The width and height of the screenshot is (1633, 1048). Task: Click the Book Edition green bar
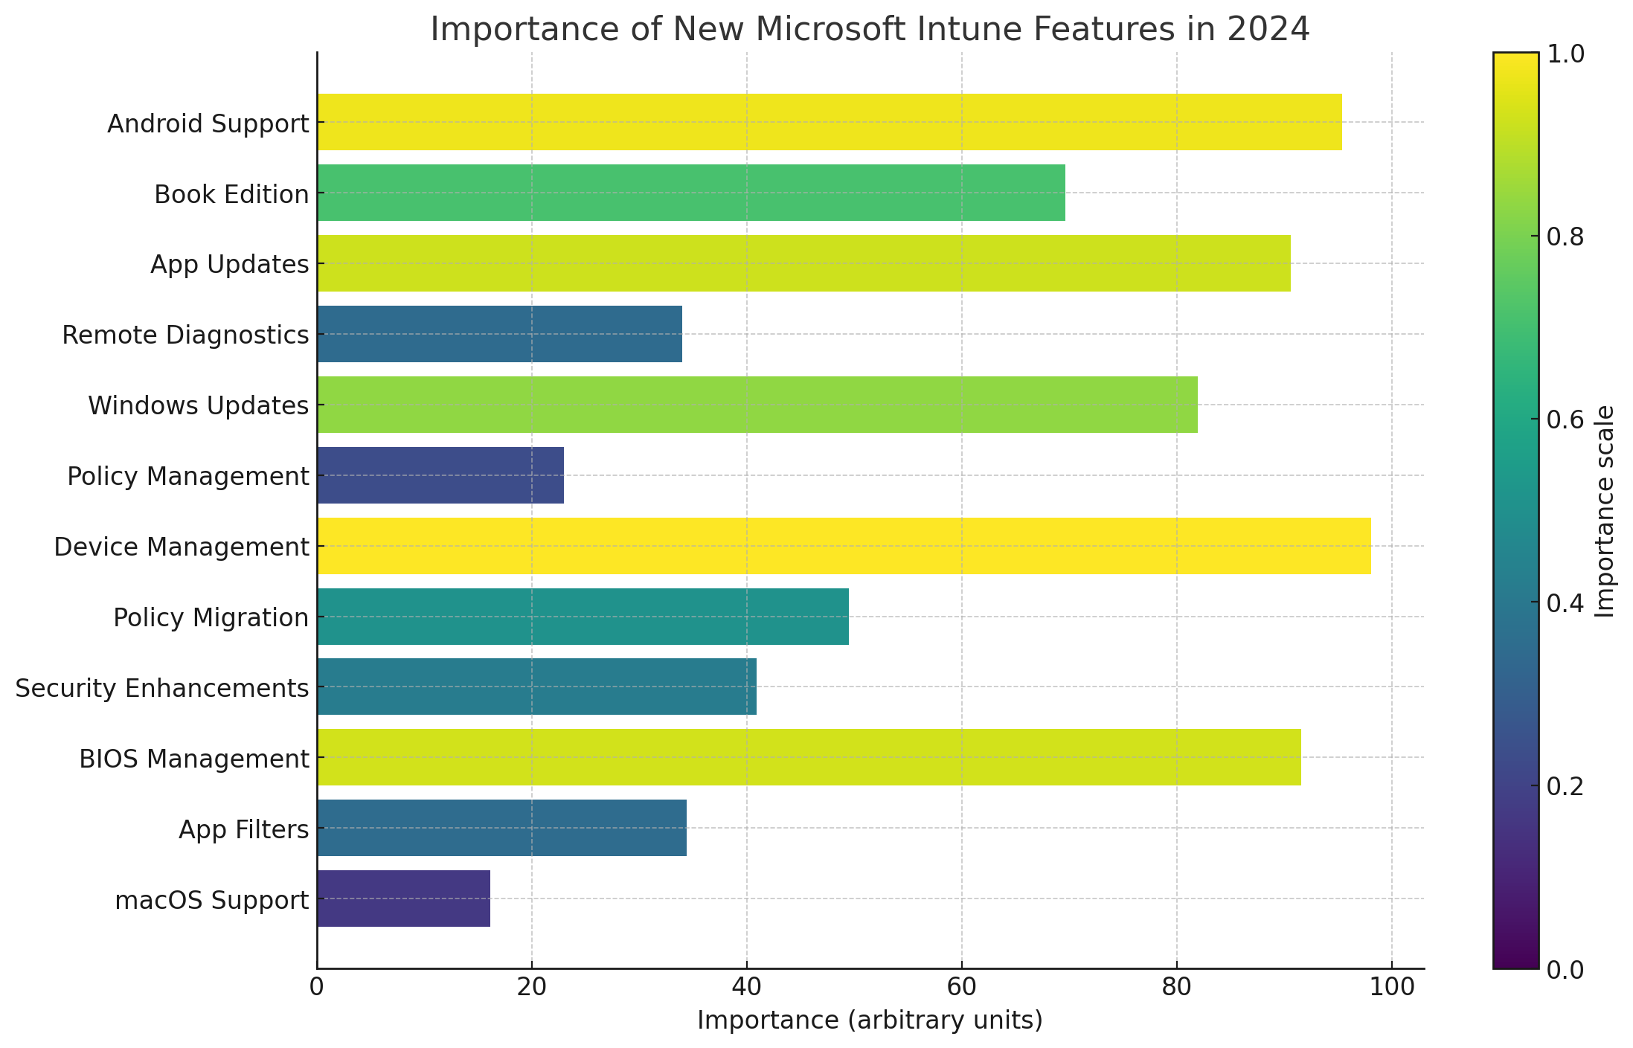[690, 193]
